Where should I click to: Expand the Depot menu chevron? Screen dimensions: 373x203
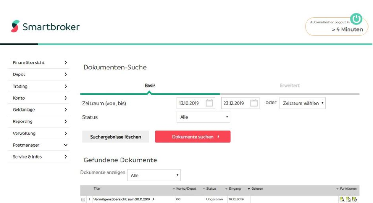tap(66, 74)
